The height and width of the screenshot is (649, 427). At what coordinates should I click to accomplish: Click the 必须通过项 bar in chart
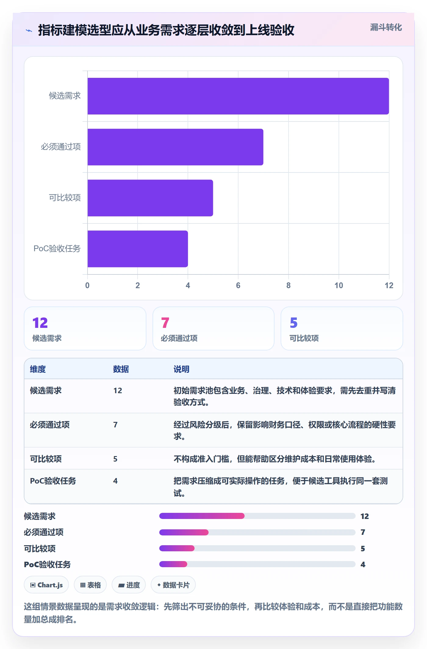175,147
